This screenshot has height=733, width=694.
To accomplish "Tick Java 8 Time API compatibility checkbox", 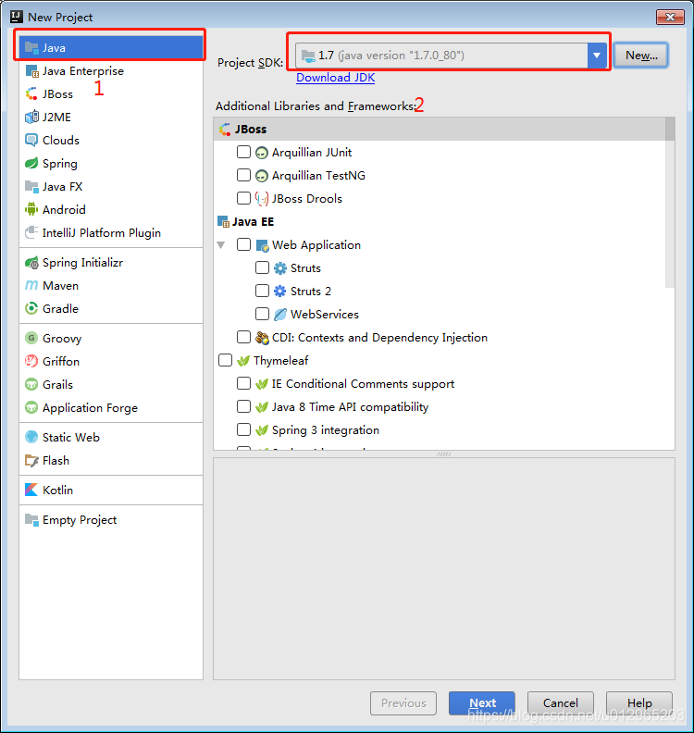I will (x=243, y=406).
